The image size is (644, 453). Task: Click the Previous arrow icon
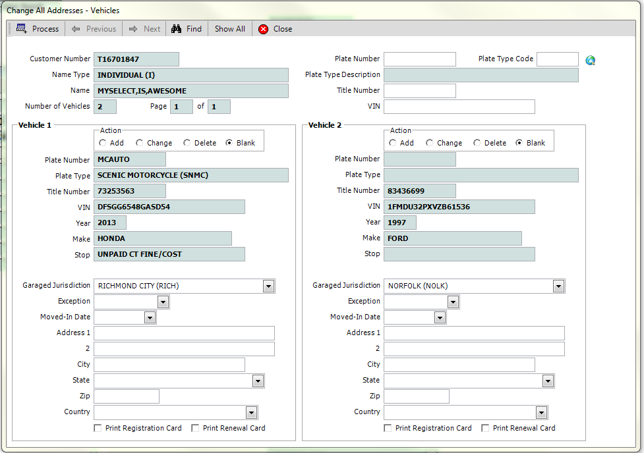tap(76, 29)
